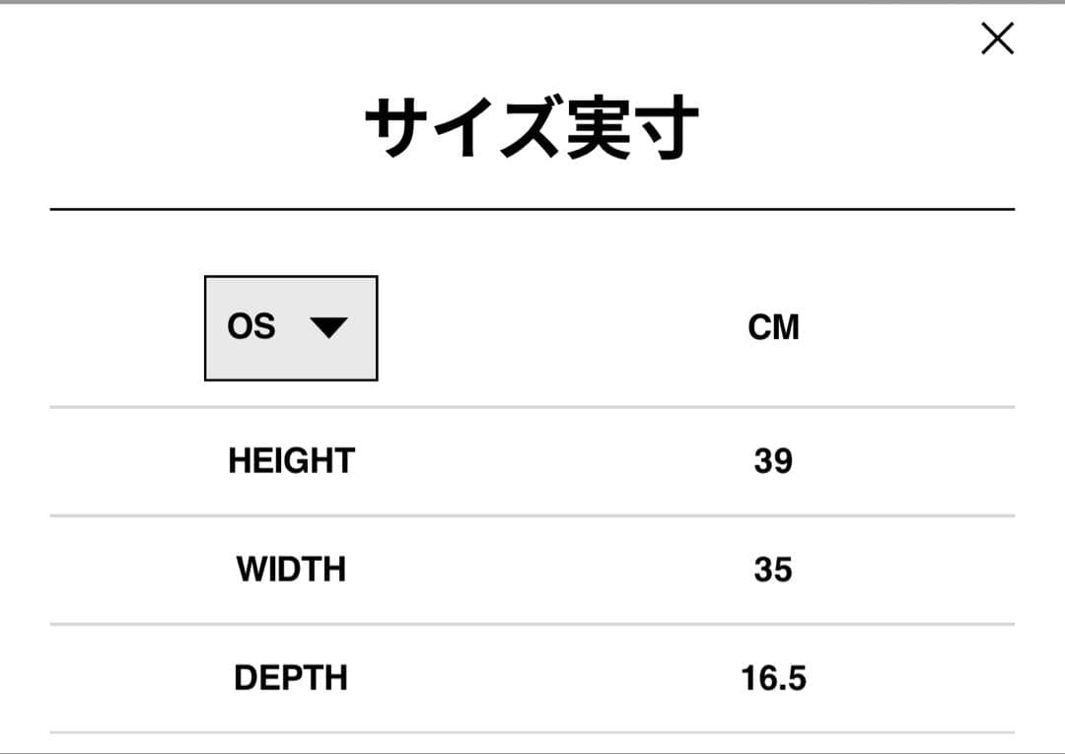This screenshot has width=1065, height=754.
Task: Click the OS text in size selector
Action: 251,327
